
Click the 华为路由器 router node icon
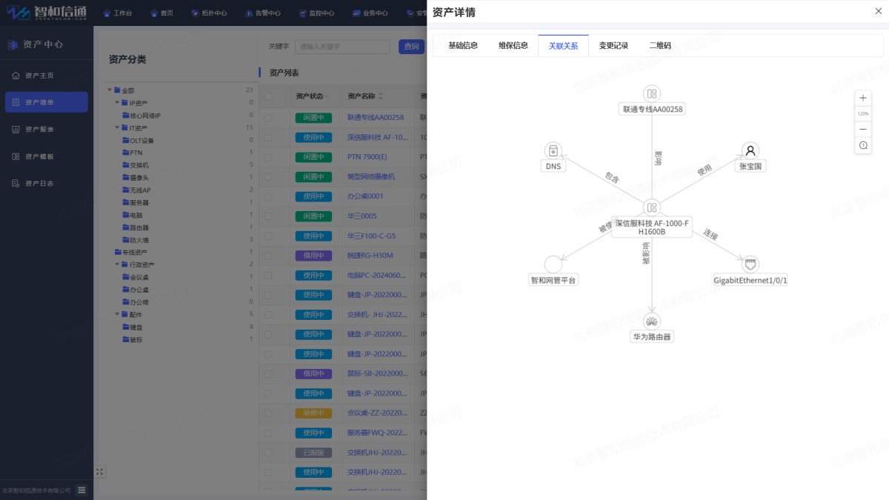coord(652,321)
